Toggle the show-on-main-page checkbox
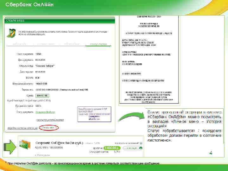228x171 pixels. click(x=141, y=143)
